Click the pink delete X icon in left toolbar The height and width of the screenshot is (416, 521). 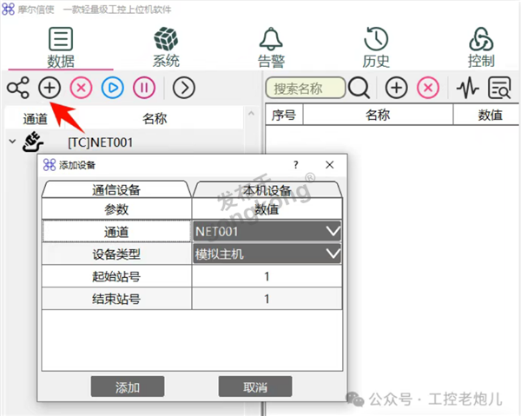coord(81,88)
